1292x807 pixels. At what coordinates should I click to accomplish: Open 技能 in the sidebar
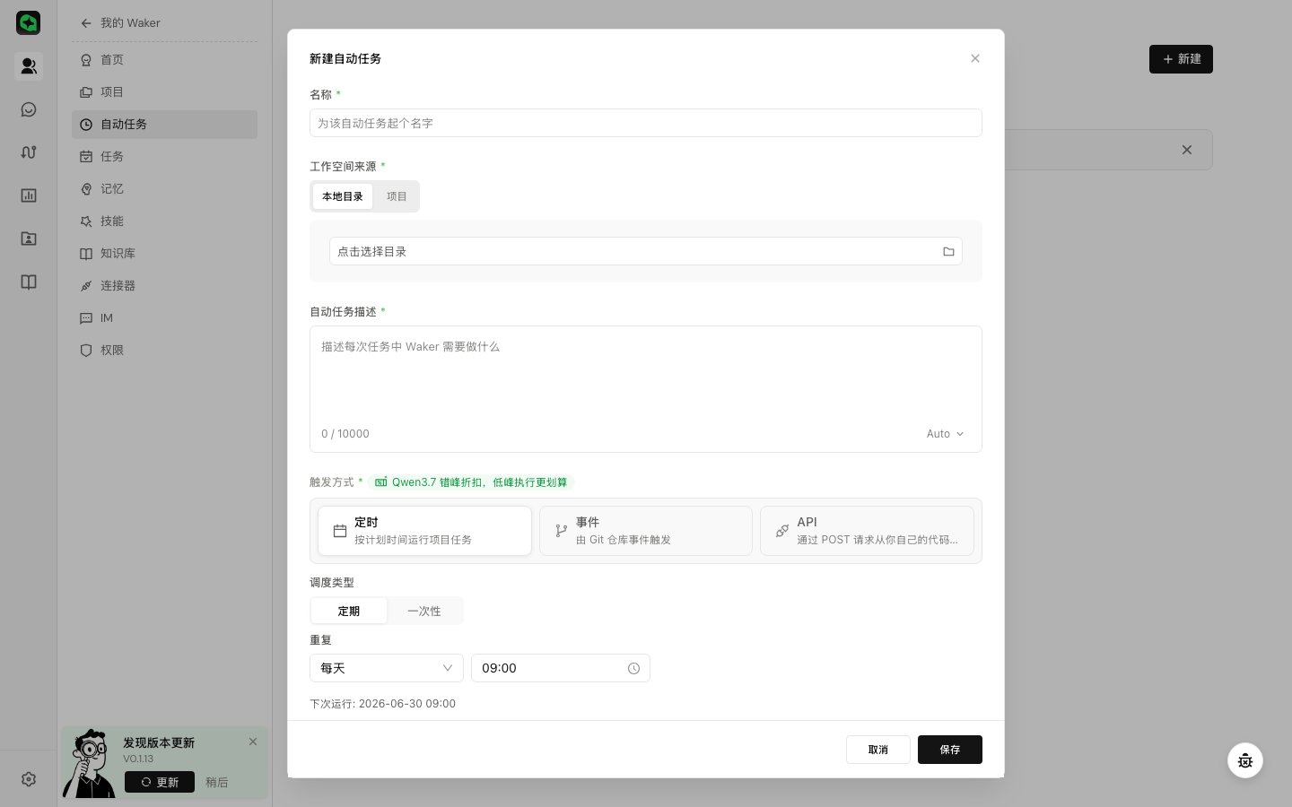pos(164,221)
